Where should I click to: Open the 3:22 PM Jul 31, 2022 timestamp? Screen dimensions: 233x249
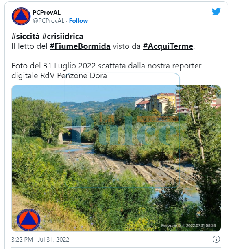click(40, 240)
